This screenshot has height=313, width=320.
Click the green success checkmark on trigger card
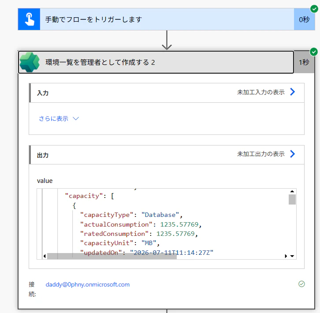click(x=314, y=9)
